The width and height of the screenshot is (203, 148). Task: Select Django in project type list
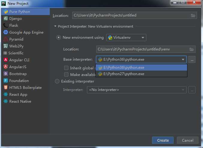(16, 19)
